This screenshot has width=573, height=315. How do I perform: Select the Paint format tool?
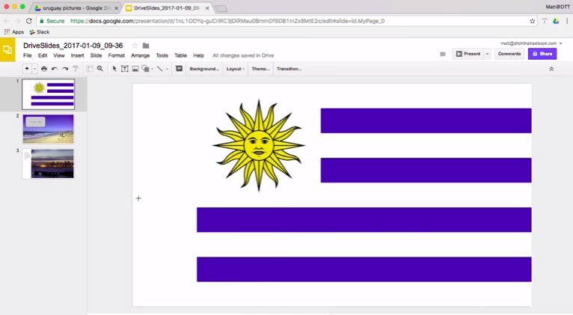[x=76, y=69]
